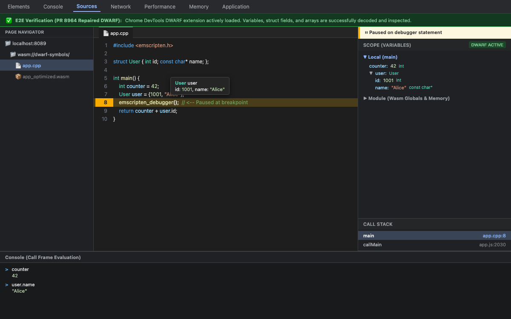
Task: Click the struct User definition line
Action: (161, 62)
